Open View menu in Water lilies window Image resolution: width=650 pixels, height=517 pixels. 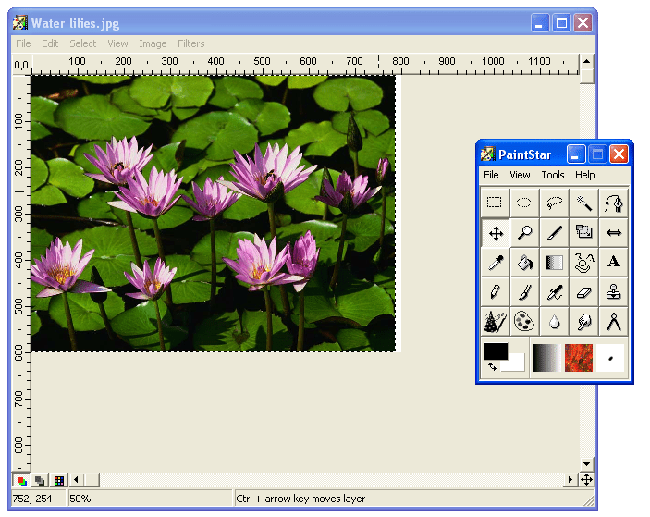(x=117, y=43)
